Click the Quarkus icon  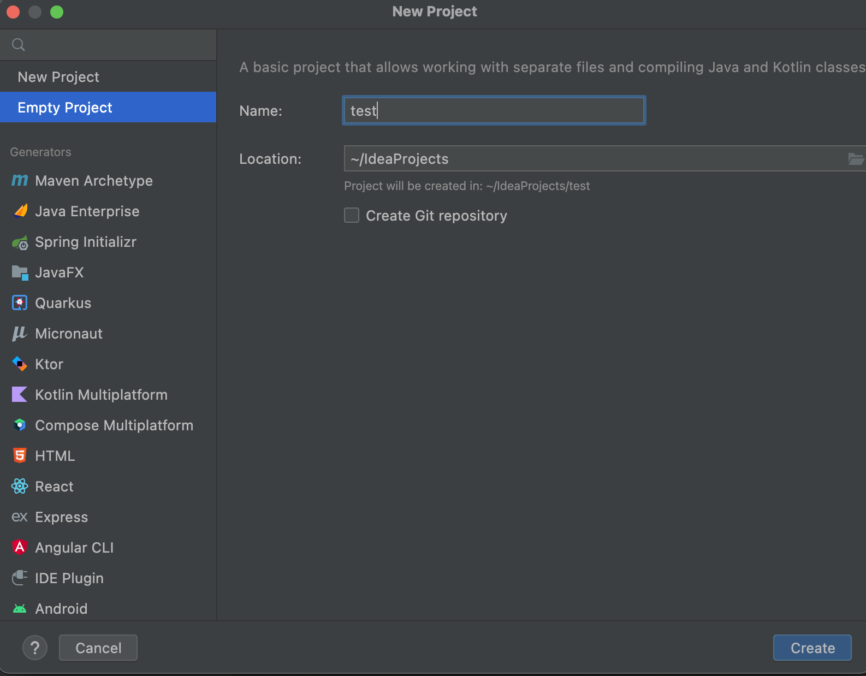[20, 303]
